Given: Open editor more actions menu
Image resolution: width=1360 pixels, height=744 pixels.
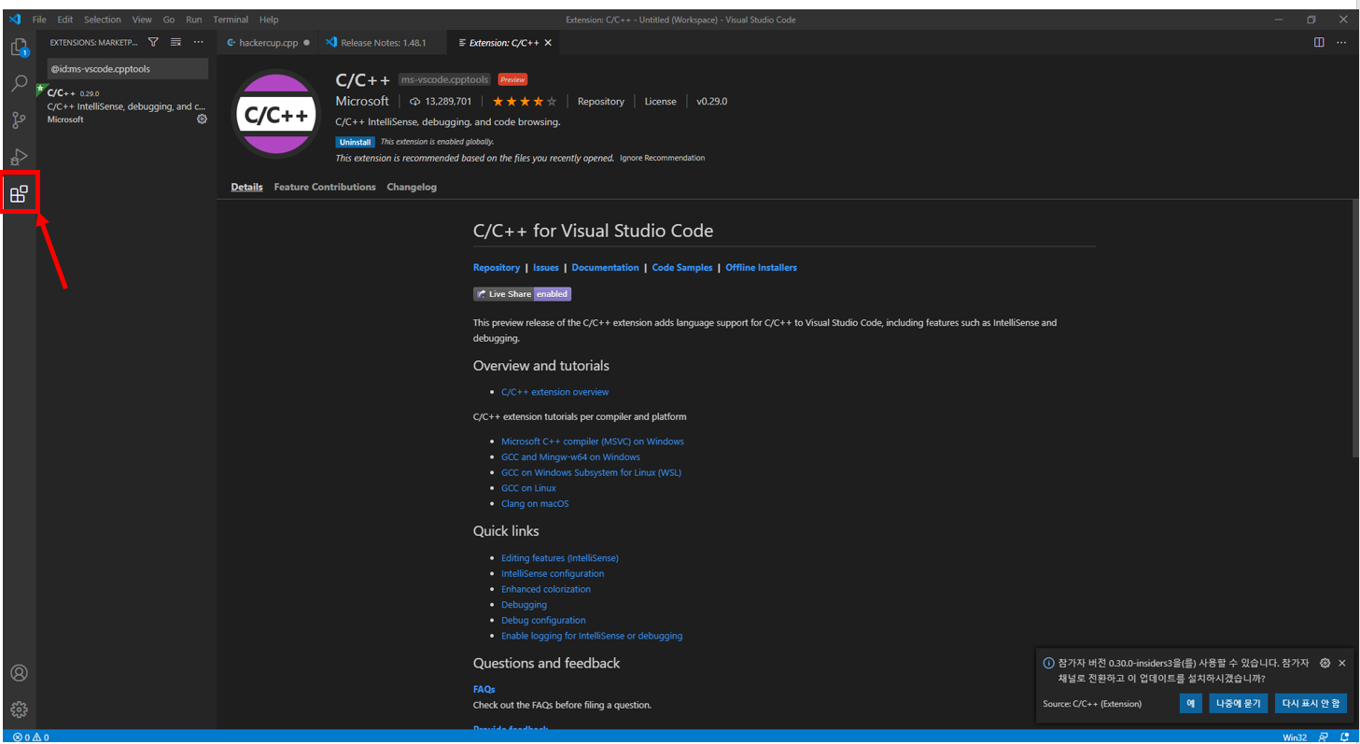Looking at the screenshot, I should pyautogui.click(x=1341, y=42).
